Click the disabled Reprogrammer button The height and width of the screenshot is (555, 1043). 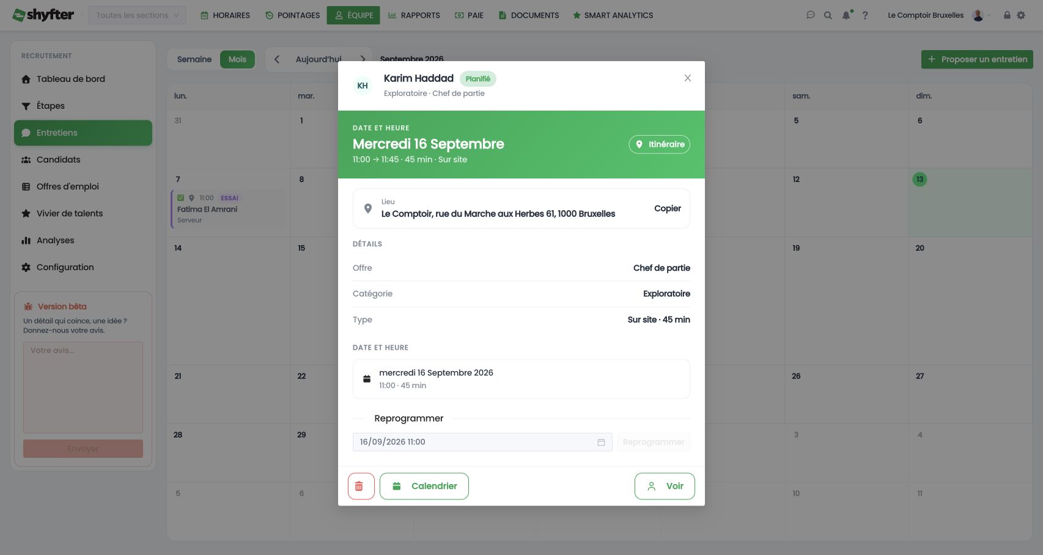(654, 442)
